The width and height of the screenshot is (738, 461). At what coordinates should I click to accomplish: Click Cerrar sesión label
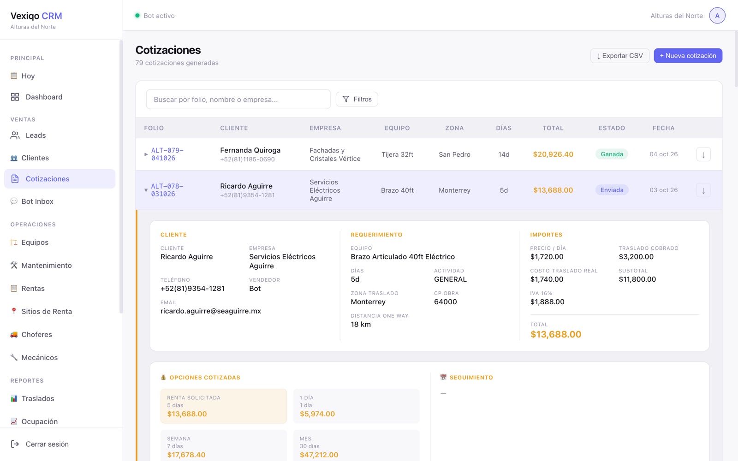47,444
